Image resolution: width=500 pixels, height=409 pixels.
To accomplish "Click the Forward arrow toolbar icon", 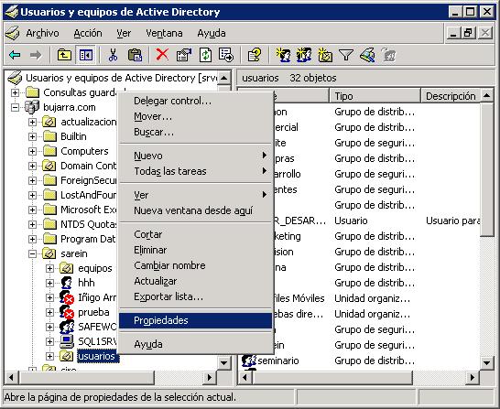I will tap(36, 56).
